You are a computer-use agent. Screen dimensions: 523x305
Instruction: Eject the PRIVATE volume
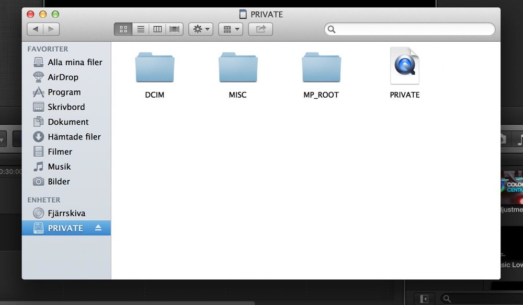pos(98,228)
